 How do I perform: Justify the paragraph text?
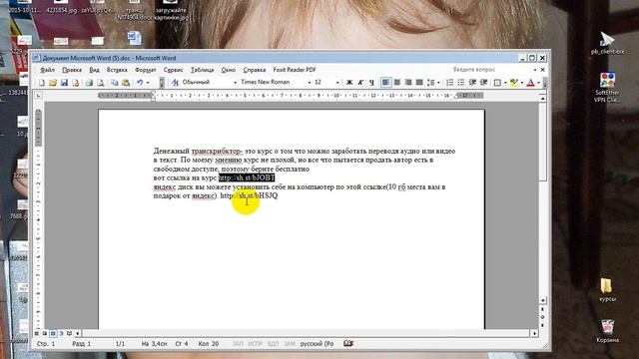(419, 83)
